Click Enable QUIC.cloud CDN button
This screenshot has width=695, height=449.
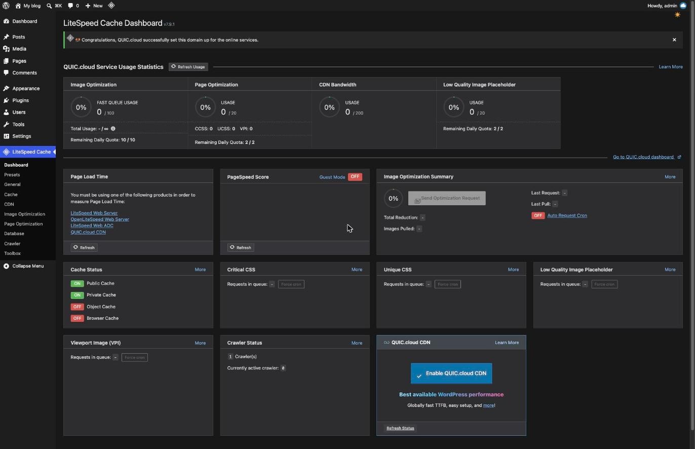pos(451,373)
